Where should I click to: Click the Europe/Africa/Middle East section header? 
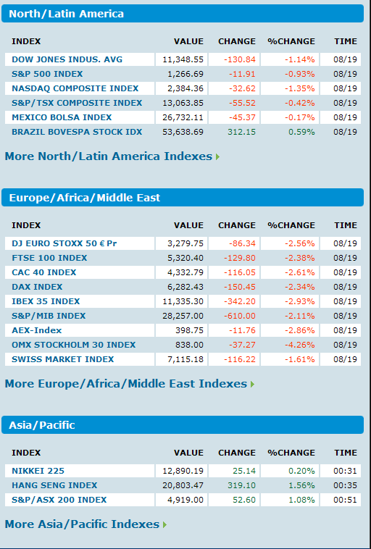click(x=183, y=198)
